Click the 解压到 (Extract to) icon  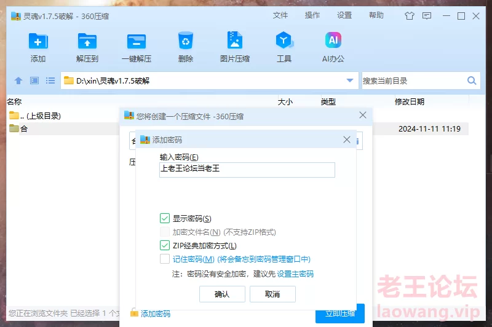click(87, 41)
